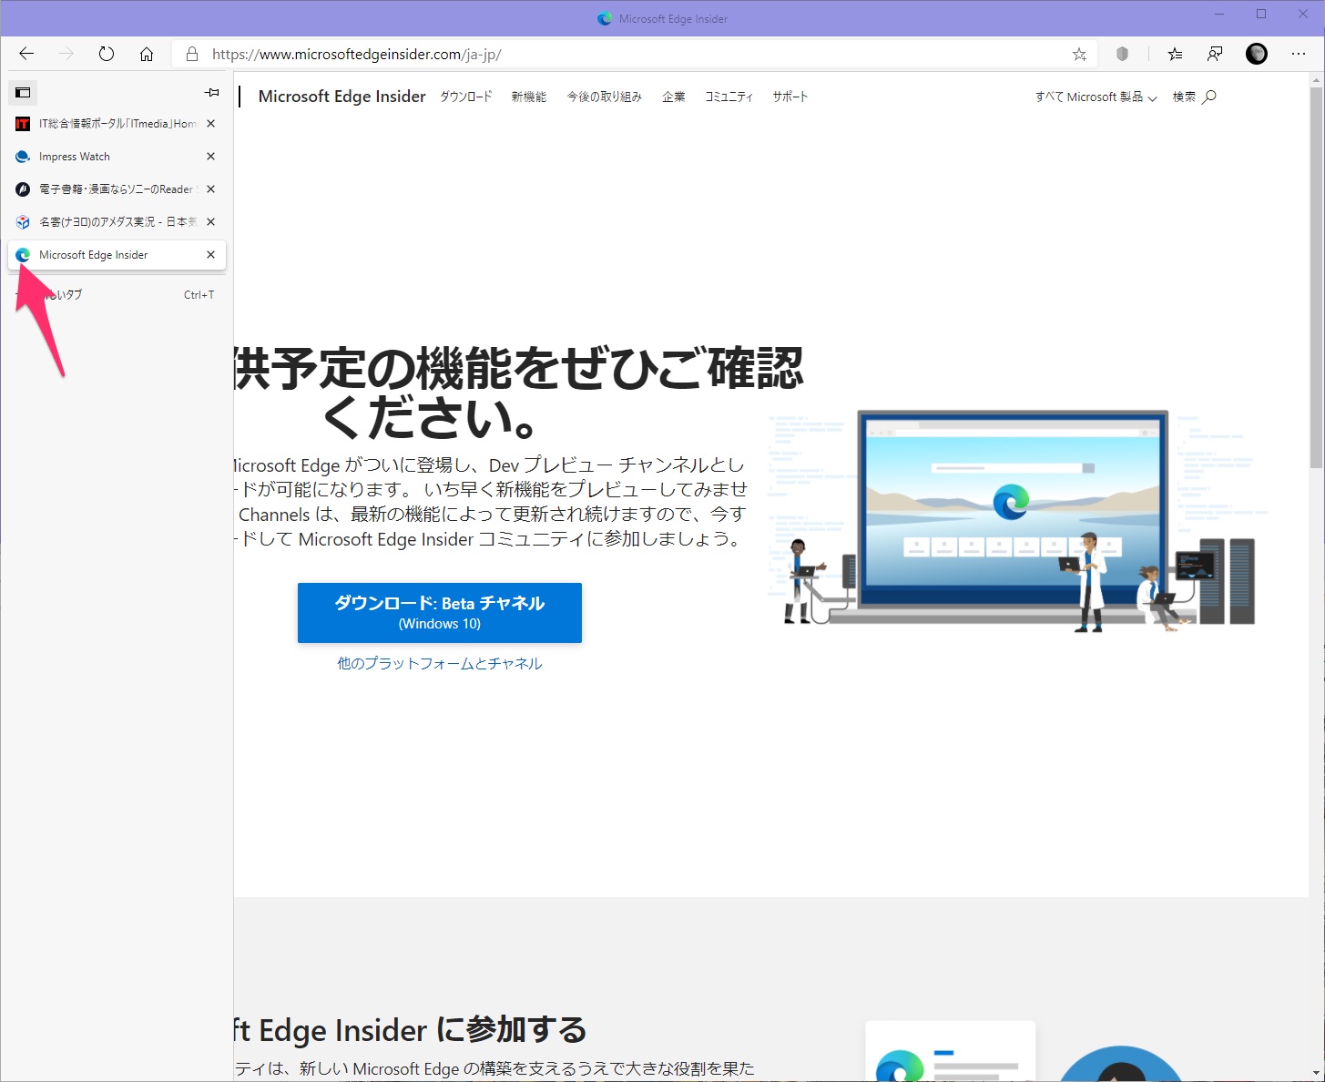Switch to the 名寄 アメダス実況 tab
The width and height of the screenshot is (1325, 1082).
point(117,221)
